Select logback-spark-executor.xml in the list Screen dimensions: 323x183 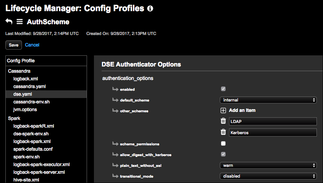(42, 165)
